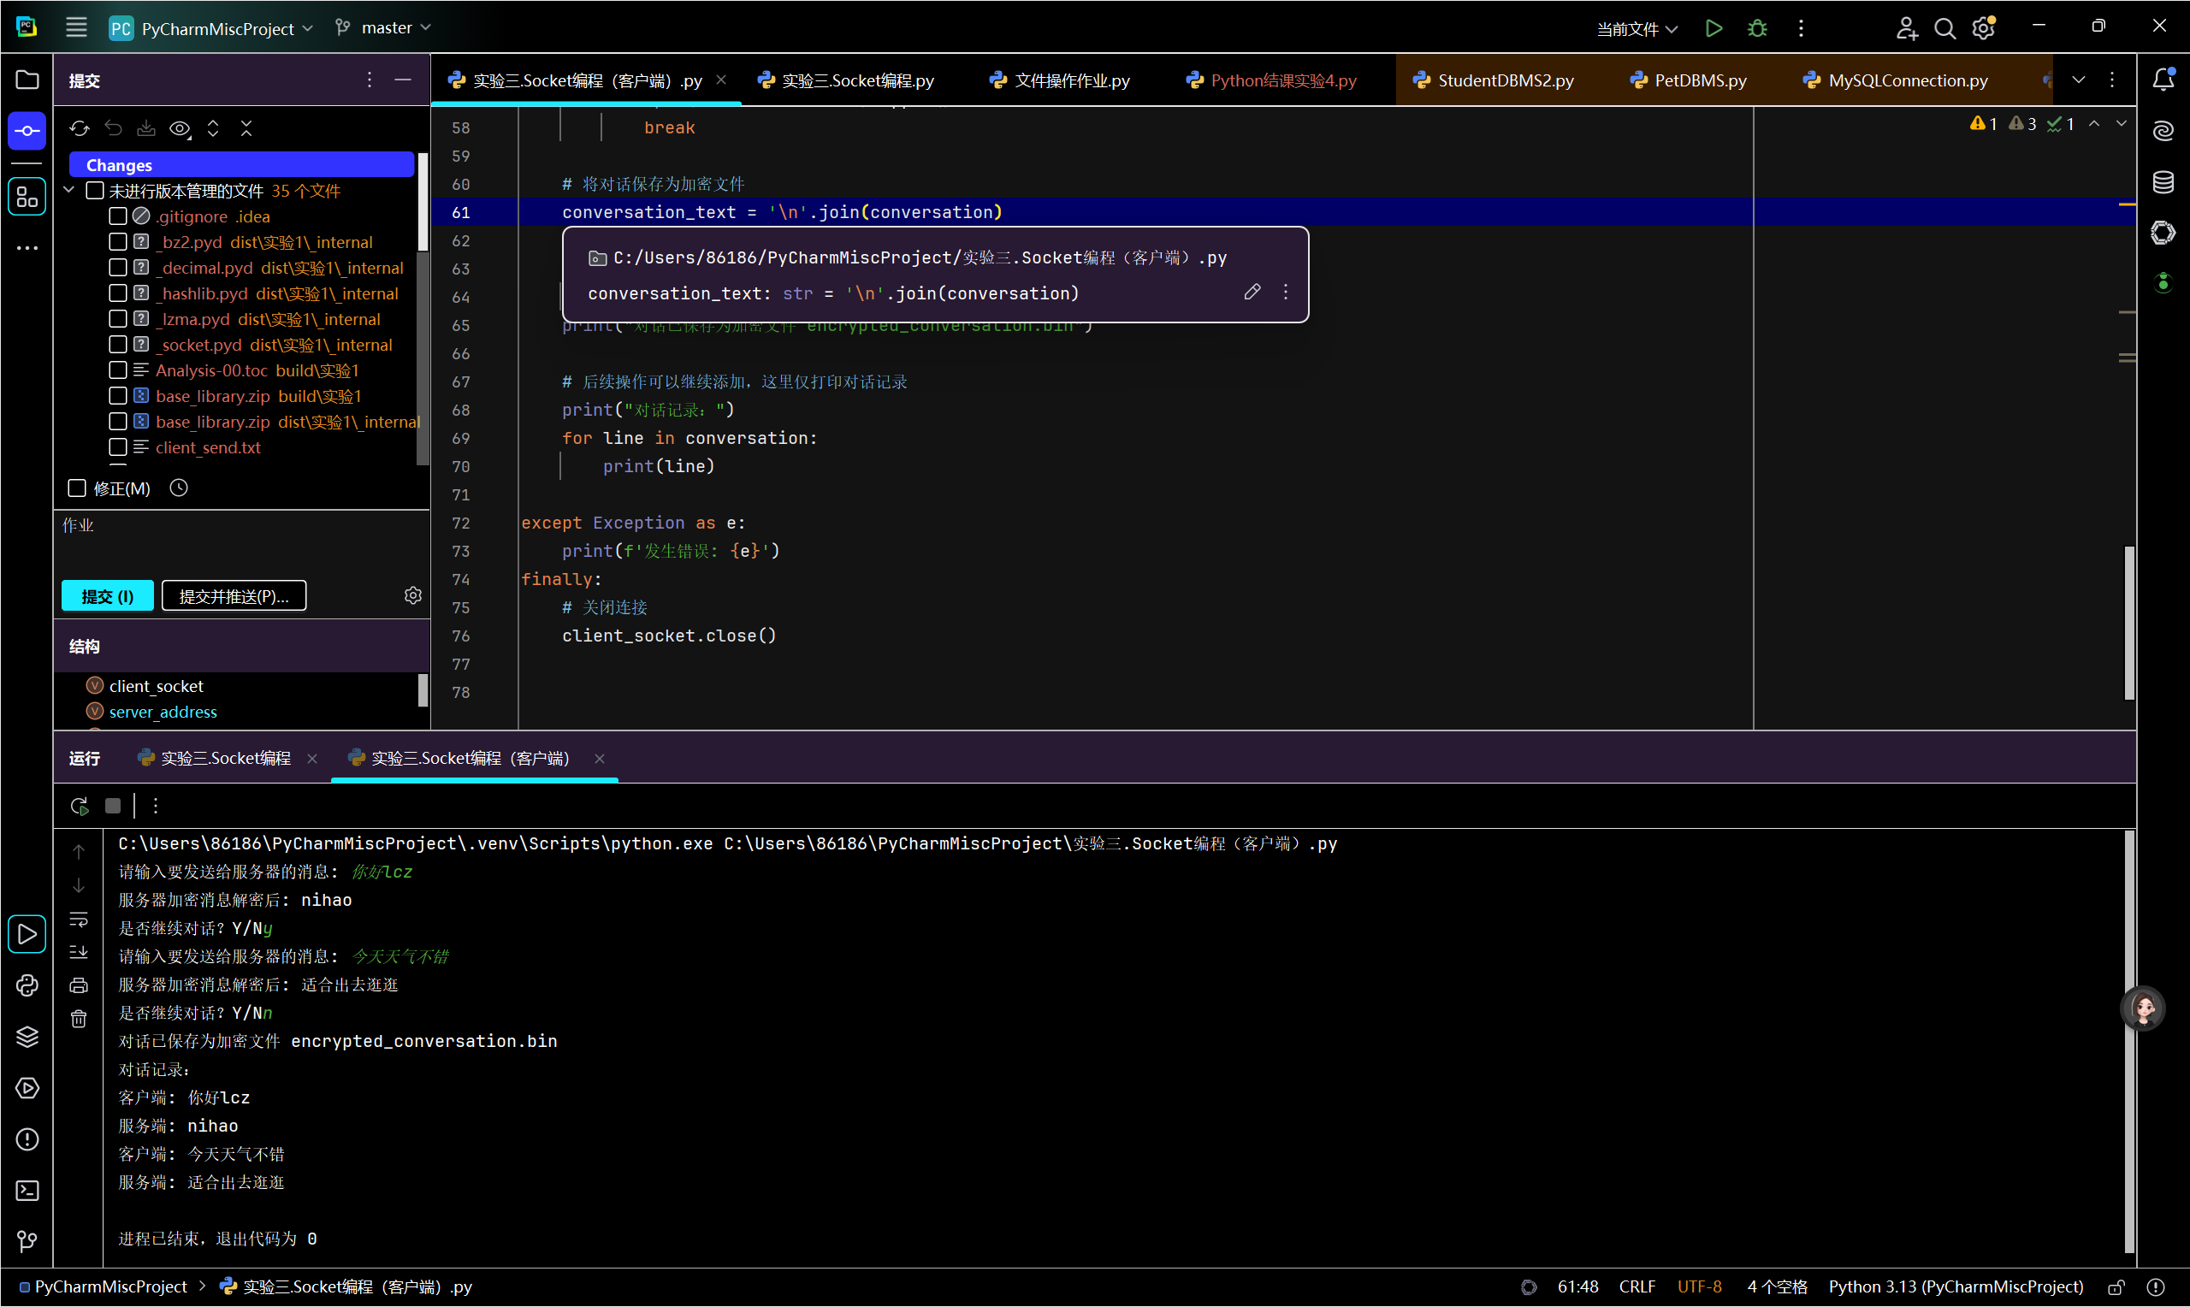Check the 修正(M) amend checkbox
This screenshot has height=1307, width=2190.
[x=78, y=488]
